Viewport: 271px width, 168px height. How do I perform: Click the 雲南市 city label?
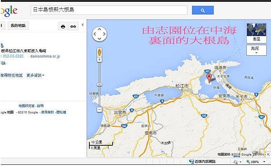[x=151, y=133]
